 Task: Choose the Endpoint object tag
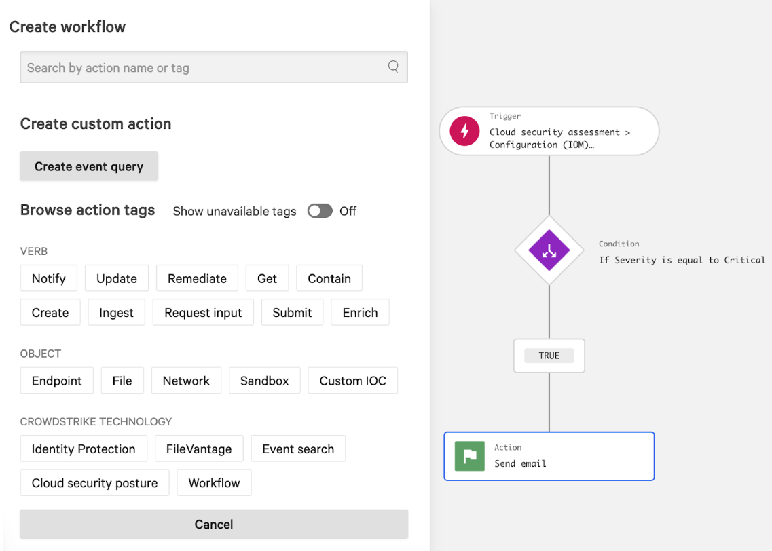pyautogui.click(x=56, y=381)
